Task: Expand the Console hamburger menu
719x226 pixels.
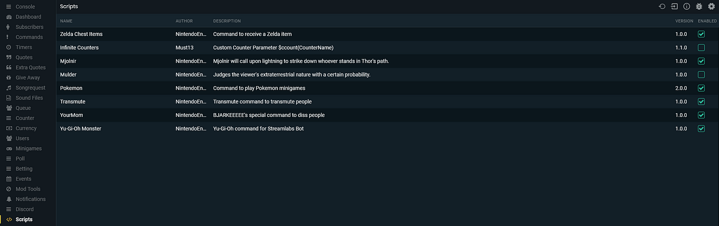Action: click(9, 7)
